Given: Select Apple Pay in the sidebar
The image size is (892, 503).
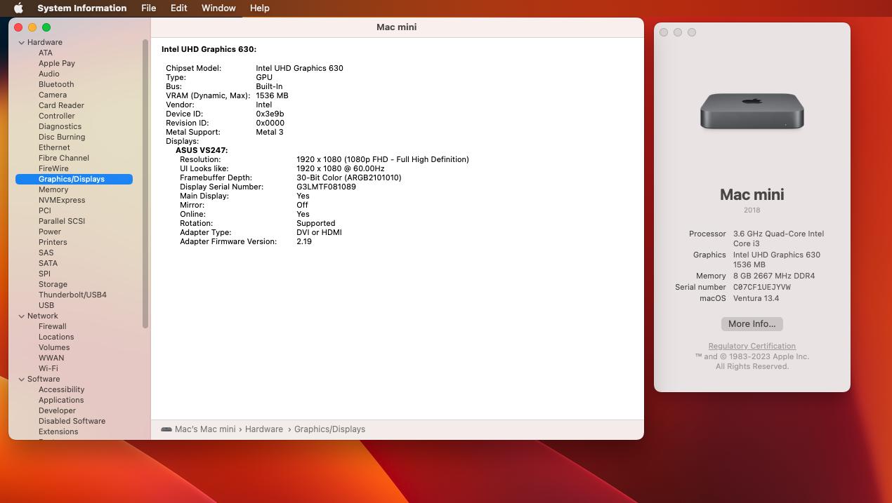Looking at the screenshot, I should click(57, 63).
